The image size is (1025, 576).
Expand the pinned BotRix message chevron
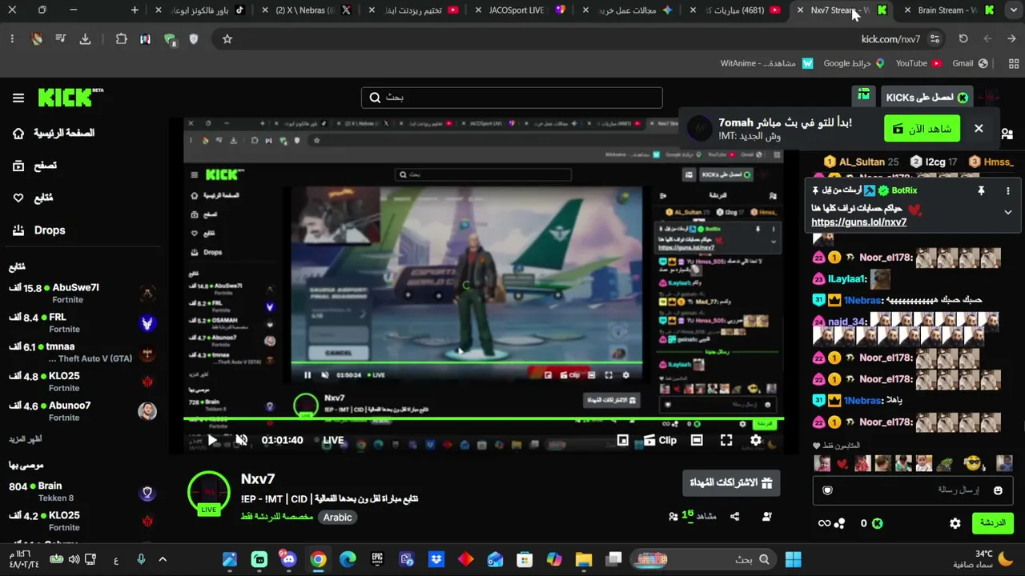(x=1008, y=212)
